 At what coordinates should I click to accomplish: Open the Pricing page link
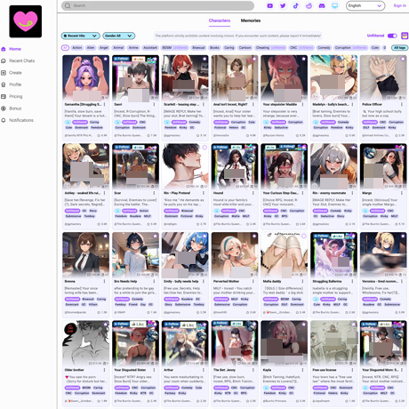(16, 96)
